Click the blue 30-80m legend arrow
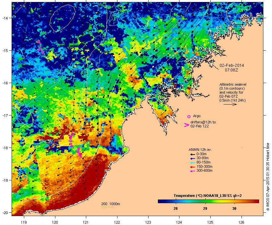The image size is (272, 225). click(x=192, y=158)
